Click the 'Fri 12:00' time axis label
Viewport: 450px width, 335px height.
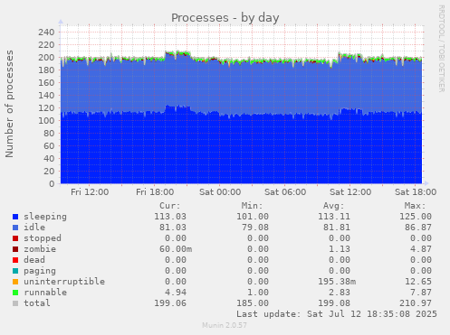[90, 192]
